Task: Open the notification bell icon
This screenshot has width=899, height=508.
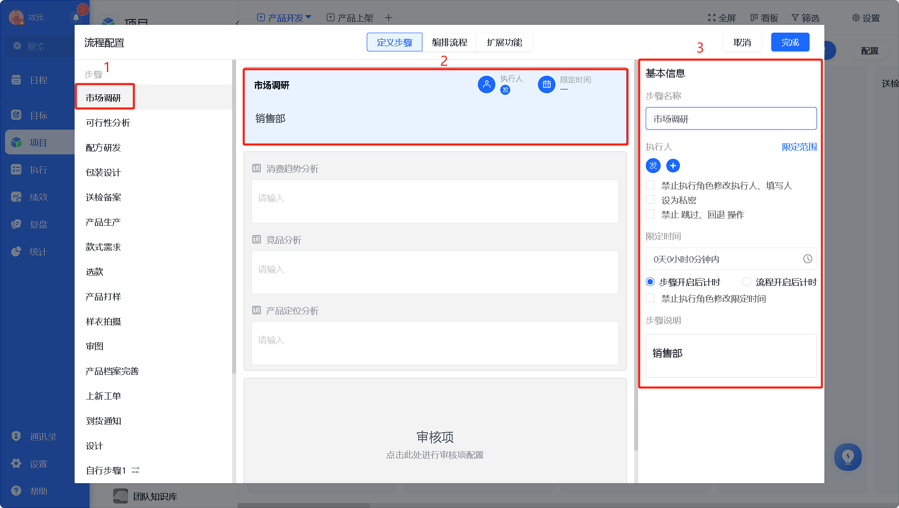Action: point(76,17)
